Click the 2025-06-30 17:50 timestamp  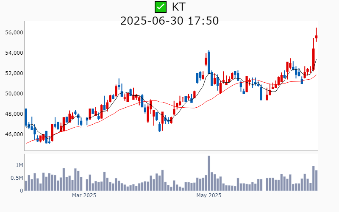click(x=169, y=21)
